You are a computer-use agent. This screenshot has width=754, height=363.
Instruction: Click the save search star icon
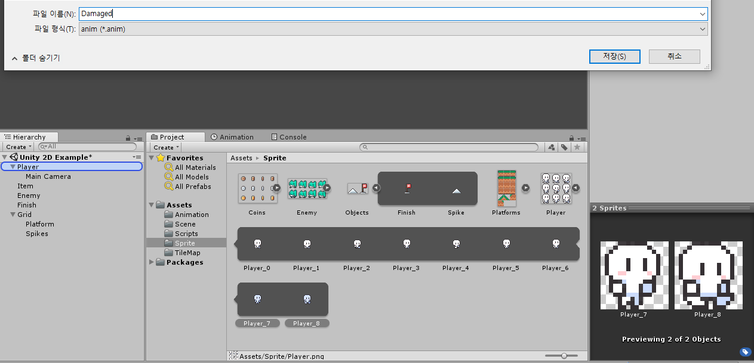[x=577, y=147]
